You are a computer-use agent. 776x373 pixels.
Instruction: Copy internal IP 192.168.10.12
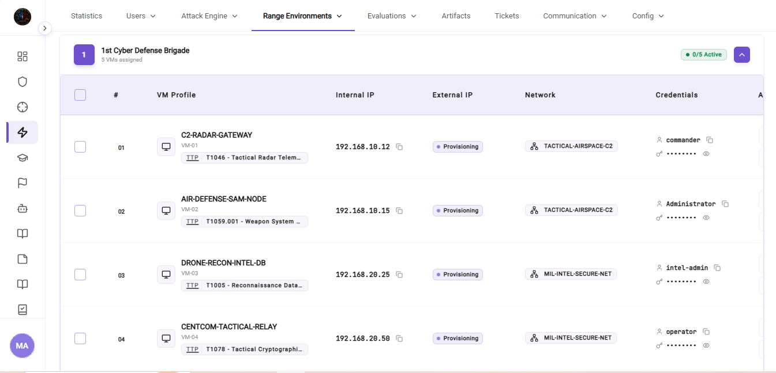coord(399,147)
